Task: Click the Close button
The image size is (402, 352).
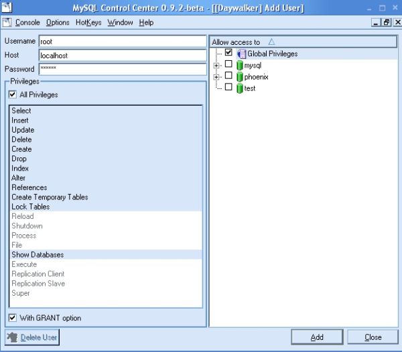Action: pos(373,337)
